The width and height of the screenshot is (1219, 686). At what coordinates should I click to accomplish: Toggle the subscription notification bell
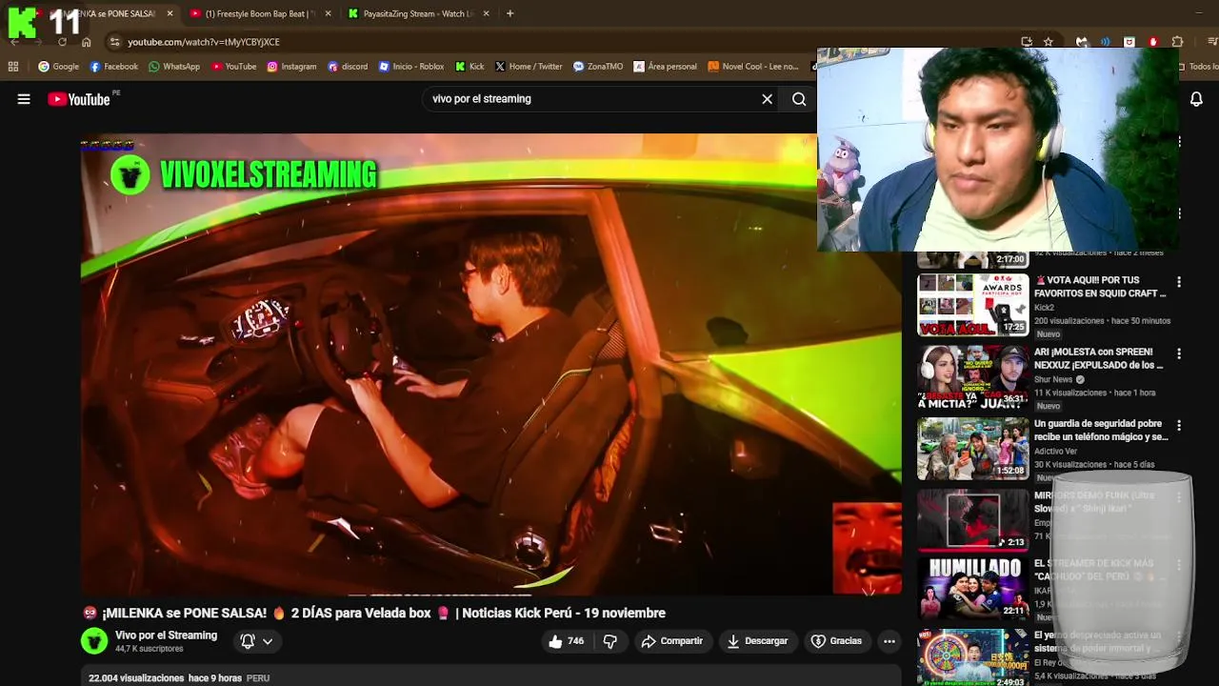248,641
